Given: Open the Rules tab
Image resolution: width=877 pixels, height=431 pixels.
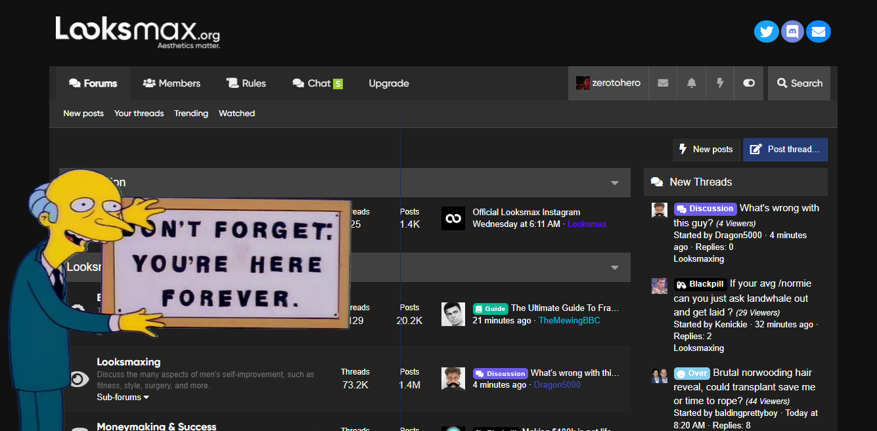Looking at the screenshot, I should 246,83.
